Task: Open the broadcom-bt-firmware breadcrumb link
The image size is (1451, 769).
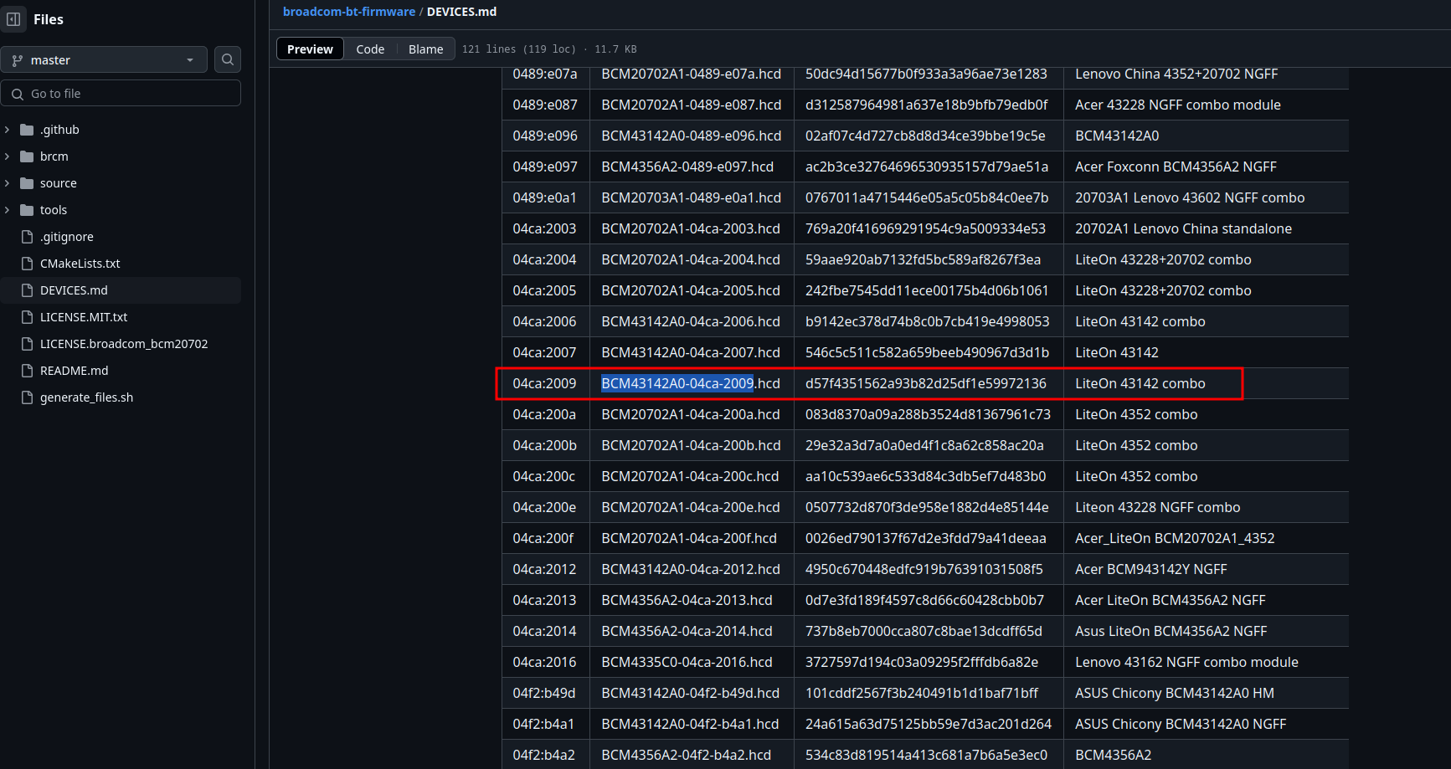Action: click(x=349, y=12)
